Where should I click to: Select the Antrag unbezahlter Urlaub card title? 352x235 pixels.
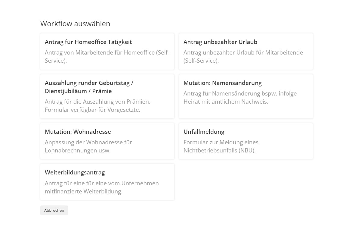pos(220,42)
